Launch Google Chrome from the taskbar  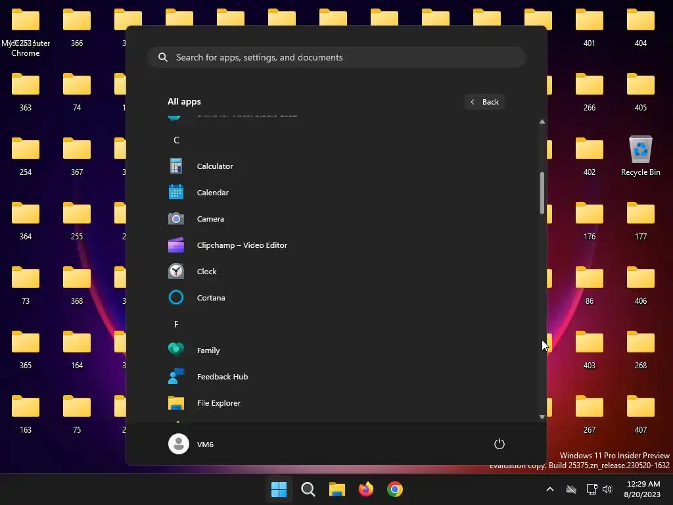point(395,489)
